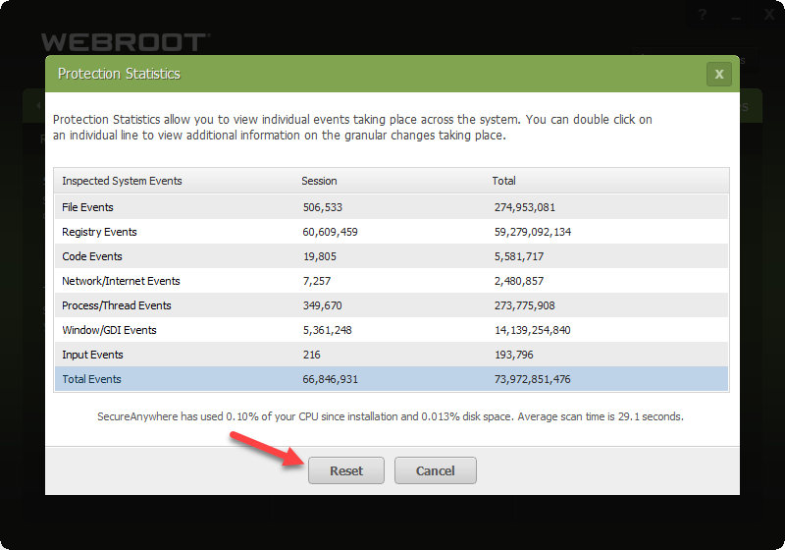Image resolution: width=785 pixels, height=550 pixels.
Task: Click Process/Thread total 273,775,908
Action: 524,305
